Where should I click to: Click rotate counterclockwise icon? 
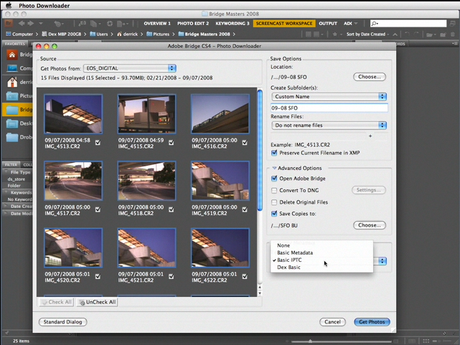pos(408,34)
